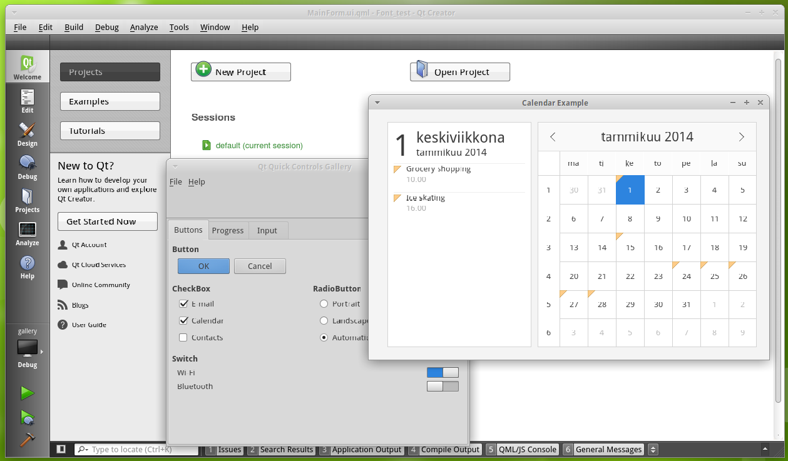Click the green Run button
788x461 pixels.
(x=27, y=393)
